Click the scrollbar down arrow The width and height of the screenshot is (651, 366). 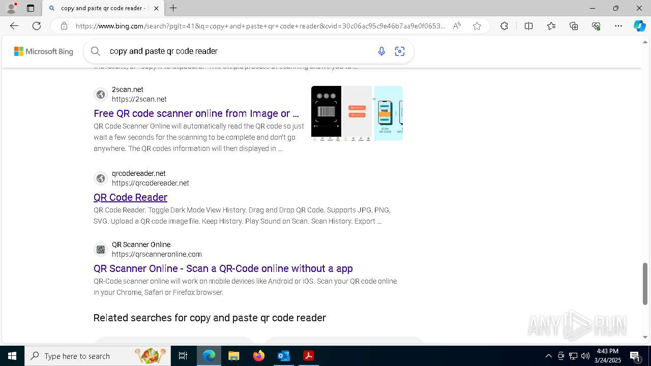click(645, 337)
